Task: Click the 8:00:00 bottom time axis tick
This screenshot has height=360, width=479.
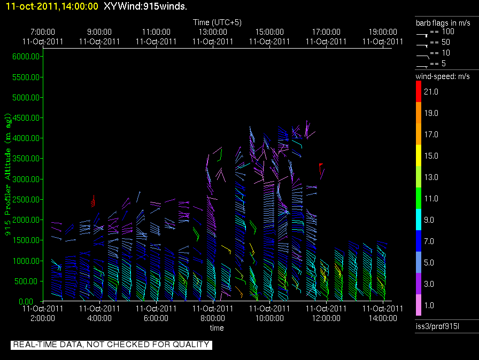Action: click(213, 314)
